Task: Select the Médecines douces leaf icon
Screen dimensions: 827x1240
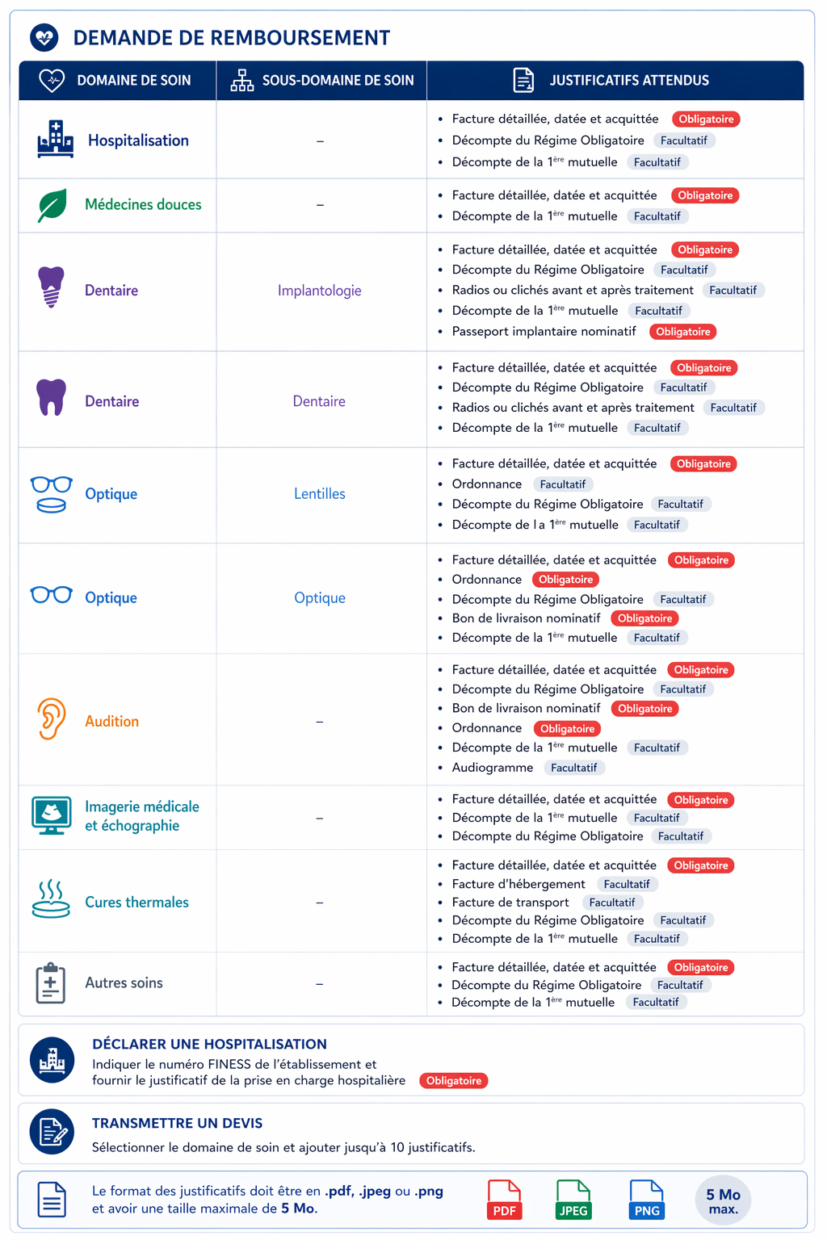Action: [52, 205]
